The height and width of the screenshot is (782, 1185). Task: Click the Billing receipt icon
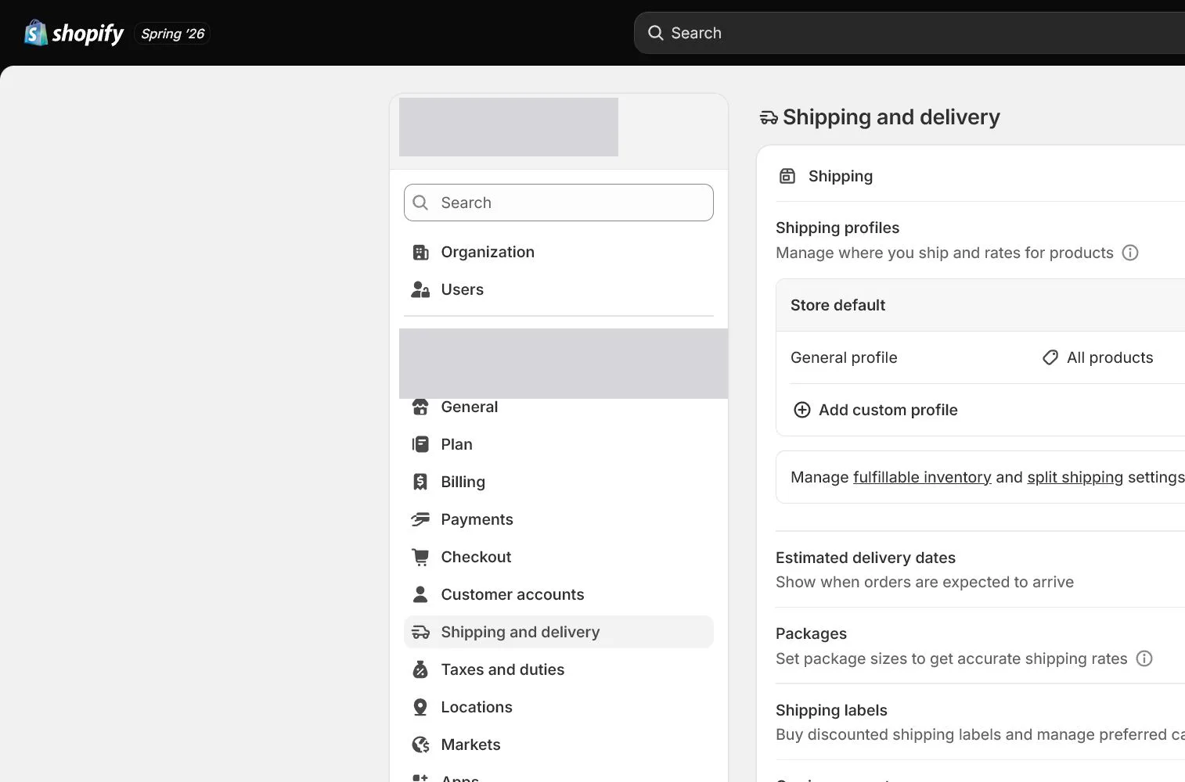pyautogui.click(x=420, y=482)
